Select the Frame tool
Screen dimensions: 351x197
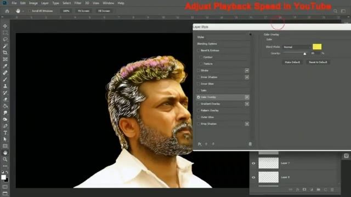pyautogui.click(x=5, y=60)
